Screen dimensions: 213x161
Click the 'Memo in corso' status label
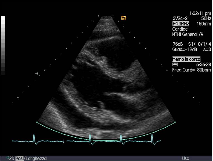point(186,59)
